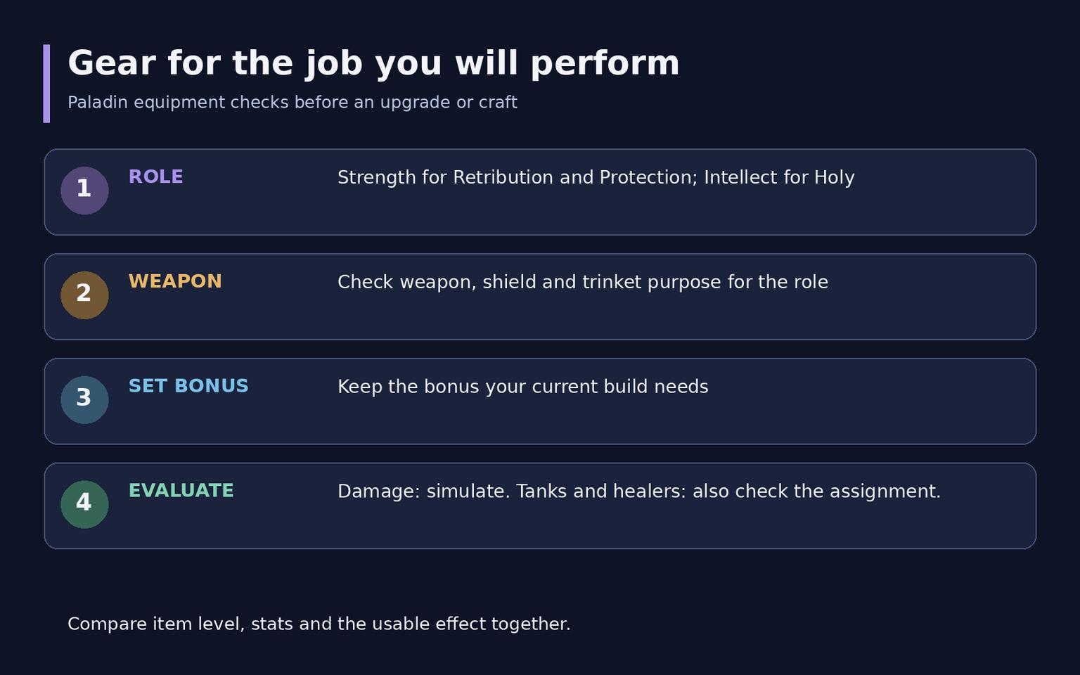Screen dimensions: 1080x675
Task: Click the purple number 1 circle
Action: click(x=84, y=191)
